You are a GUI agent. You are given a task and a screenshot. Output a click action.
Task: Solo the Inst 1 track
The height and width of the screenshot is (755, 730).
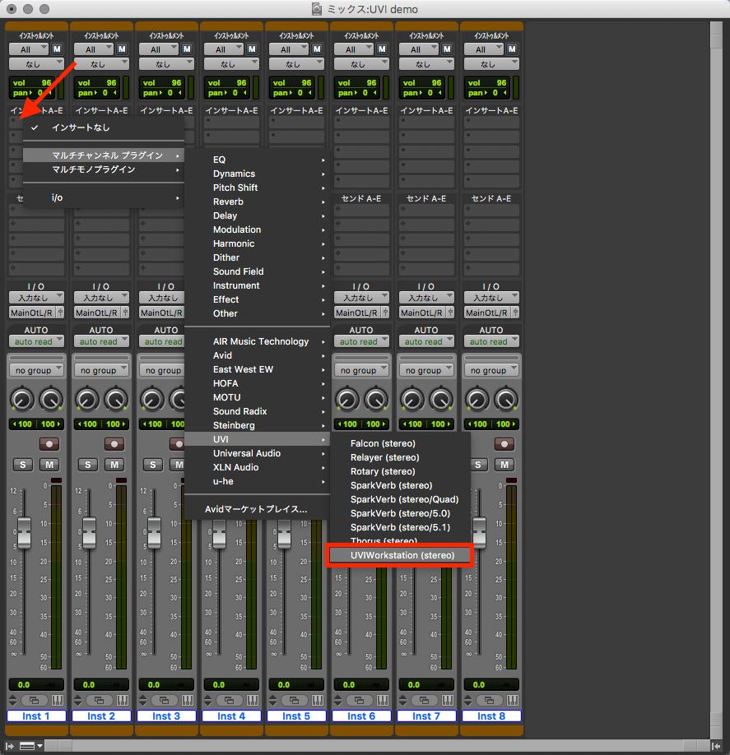(x=23, y=465)
